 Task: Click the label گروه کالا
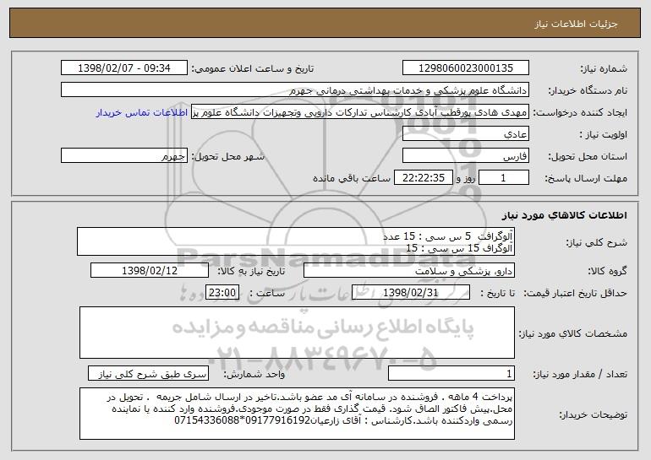tap(607, 272)
